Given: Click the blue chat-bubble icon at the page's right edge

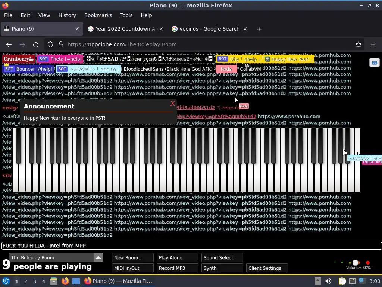Looking at the screenshot, I should tap(375, 63).
